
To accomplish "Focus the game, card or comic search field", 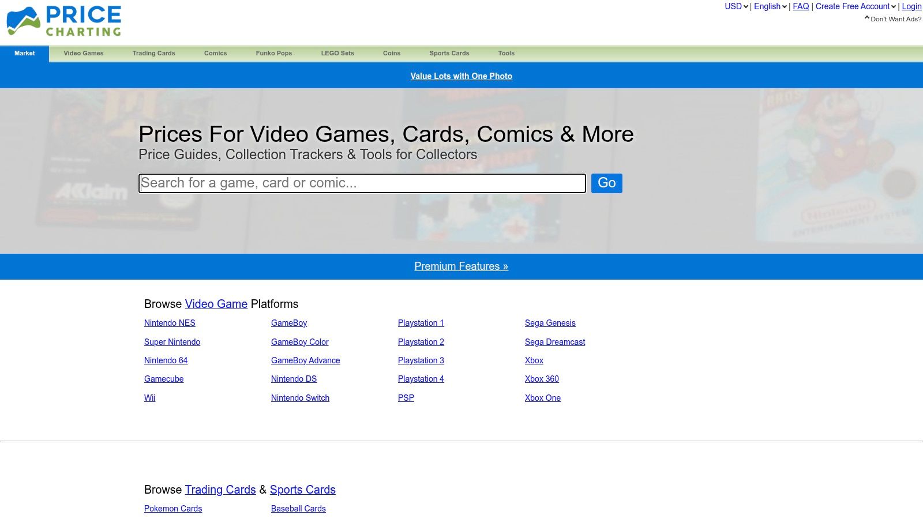I will 362,183.
